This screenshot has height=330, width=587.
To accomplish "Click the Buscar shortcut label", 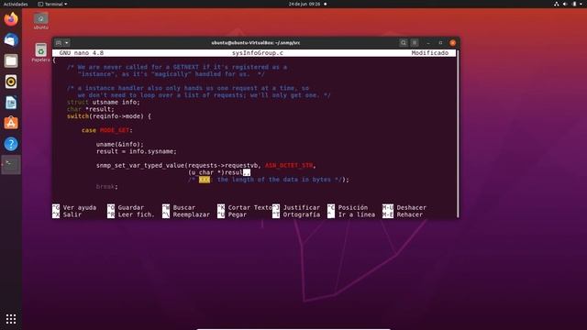I will tap(183, 207).
